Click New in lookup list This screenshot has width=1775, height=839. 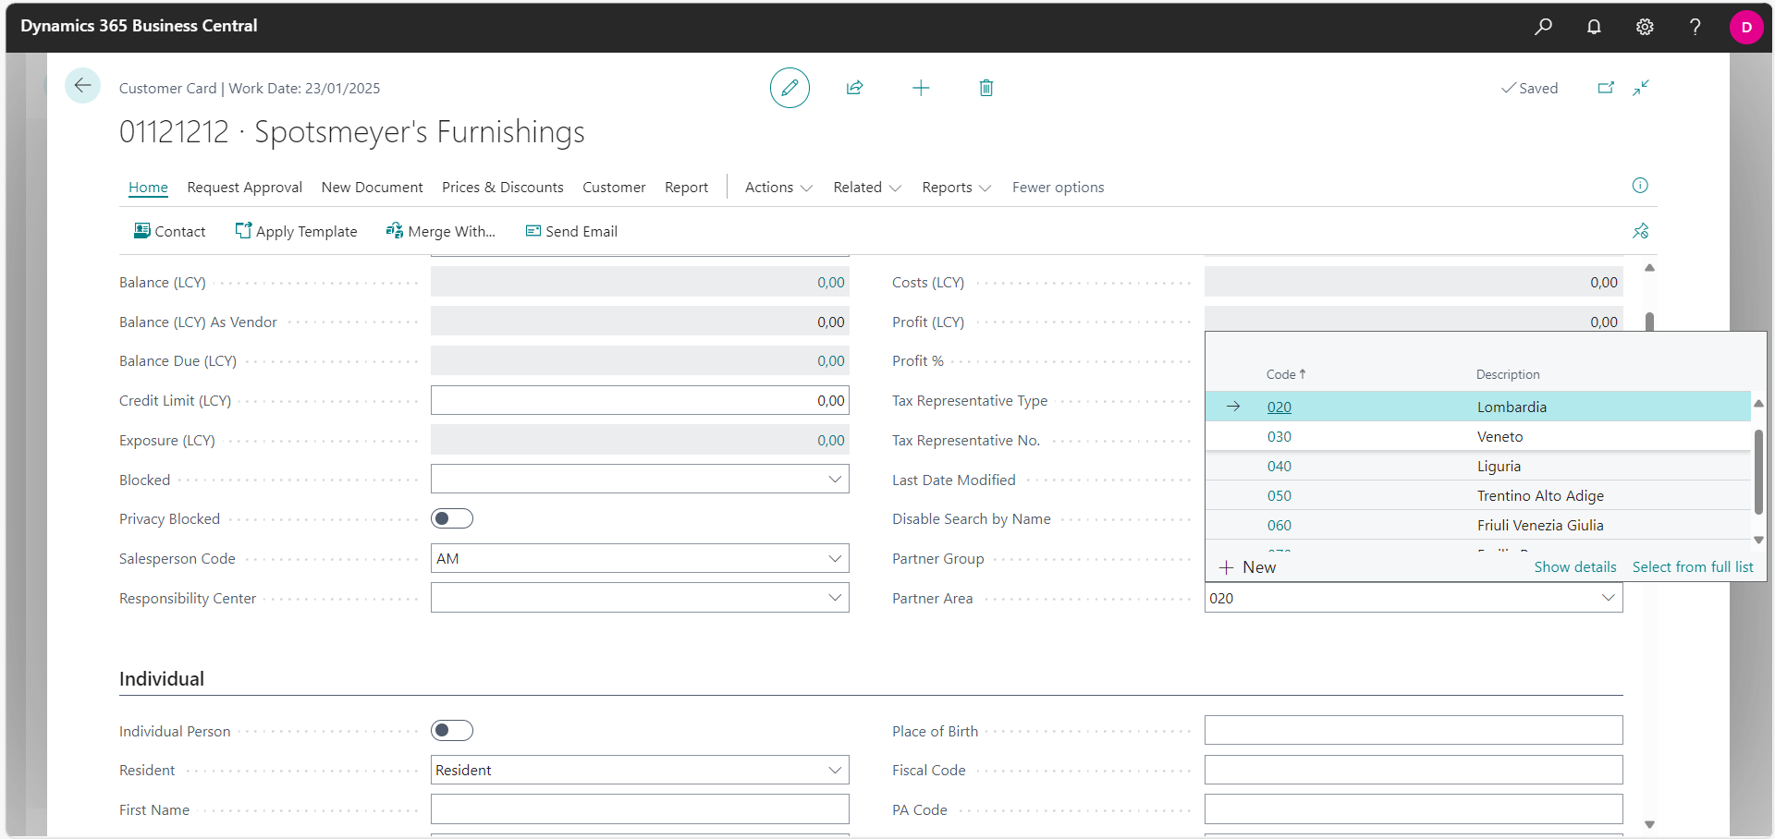coord(1248,566)
